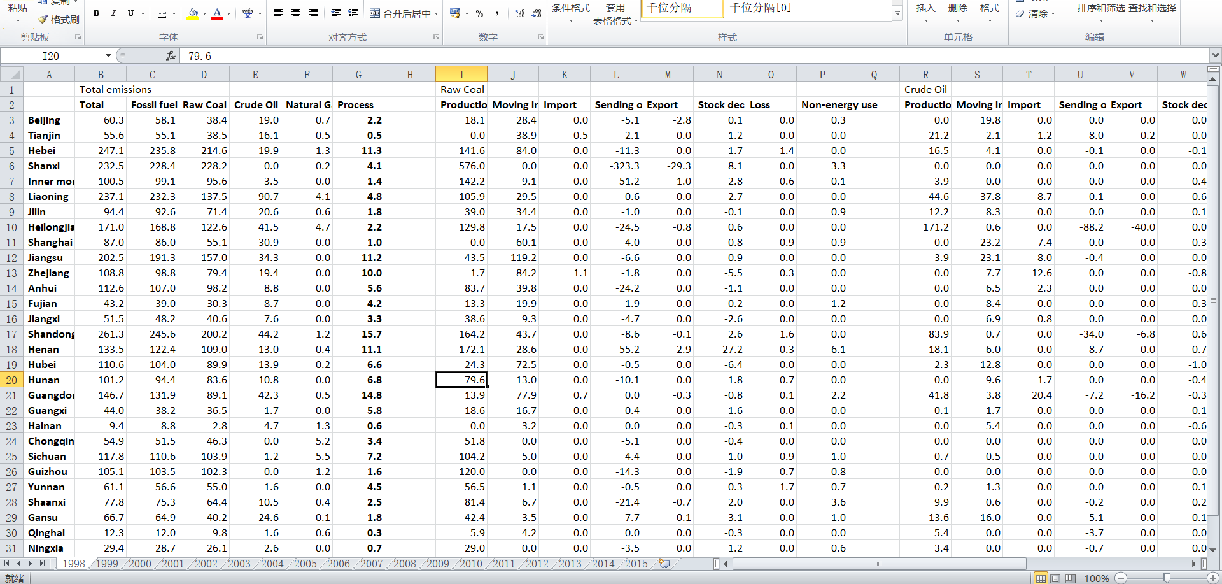Center text horizontally
The width and height of the screenshot is (1222, 584).
click(x=296, y=13)
